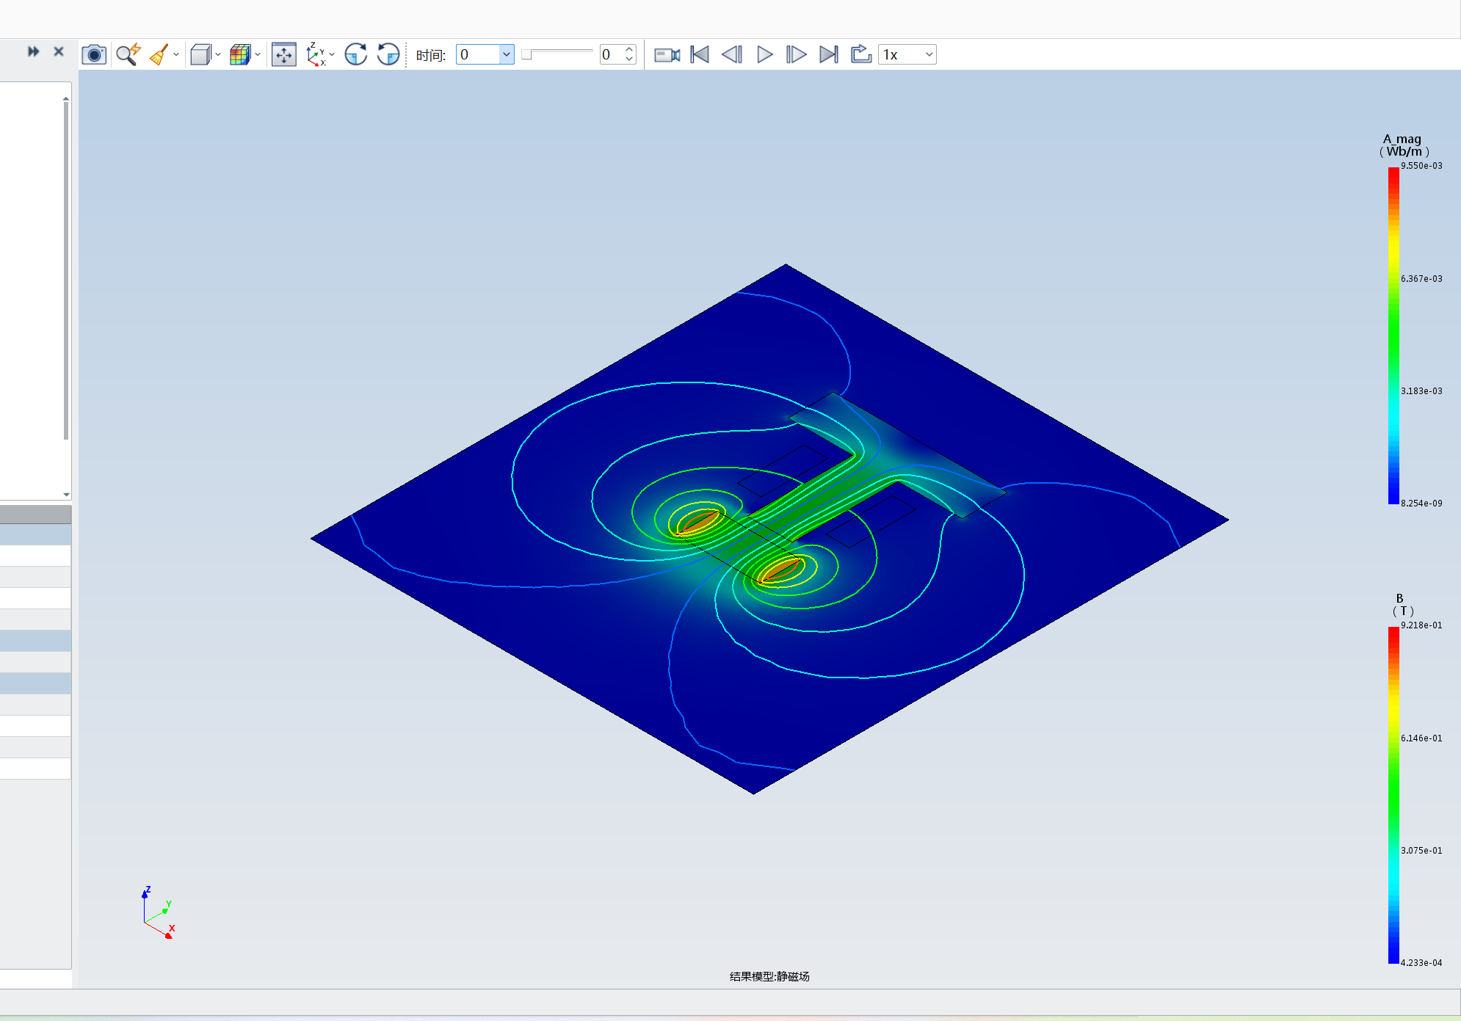Image resolution: width=1461 pixels, height=1021 pixels.
Task: Play the animation
Action: pos(764,54)
